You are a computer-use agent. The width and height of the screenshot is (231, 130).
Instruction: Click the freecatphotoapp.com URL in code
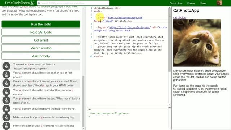click(125, 18)
